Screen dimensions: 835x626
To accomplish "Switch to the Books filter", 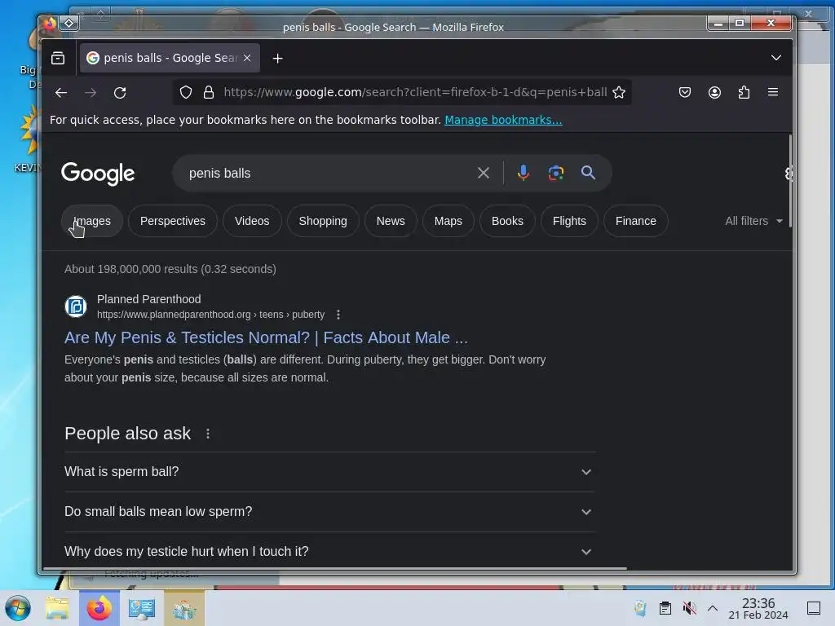I will click(507, 221).
